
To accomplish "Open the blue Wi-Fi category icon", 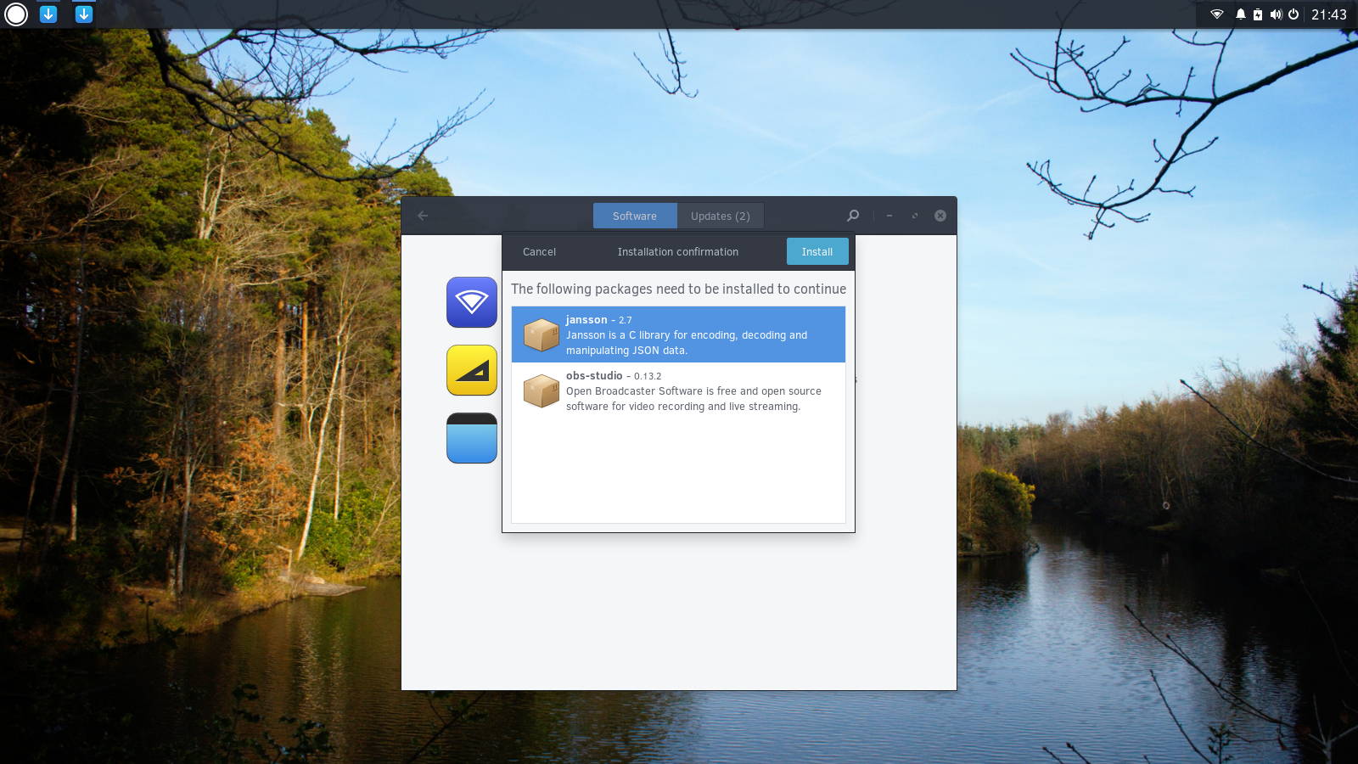I will [472, 302].
